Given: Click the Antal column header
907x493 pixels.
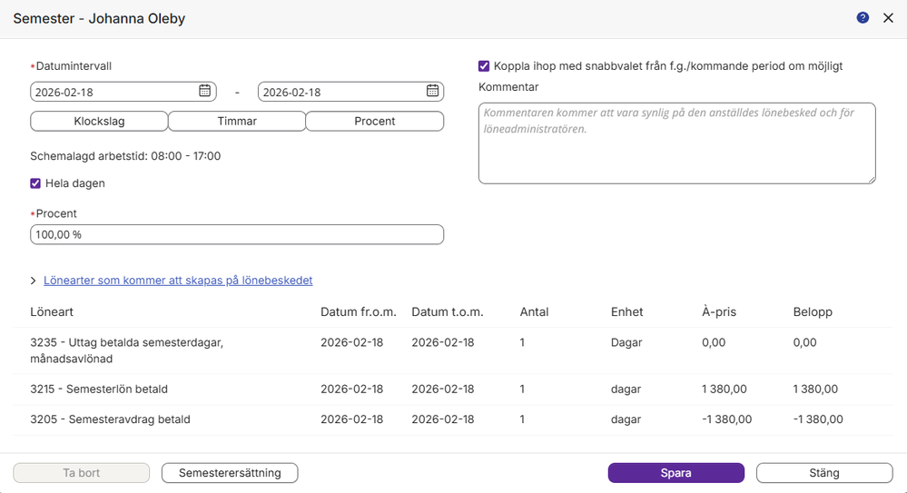Looking at the screenshot, I should click(534, 312).
